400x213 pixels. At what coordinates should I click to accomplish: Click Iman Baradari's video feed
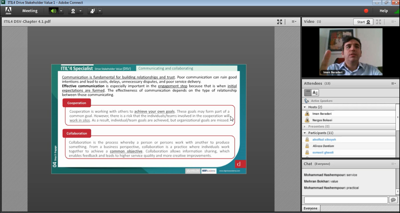click(x=351, y=52)
